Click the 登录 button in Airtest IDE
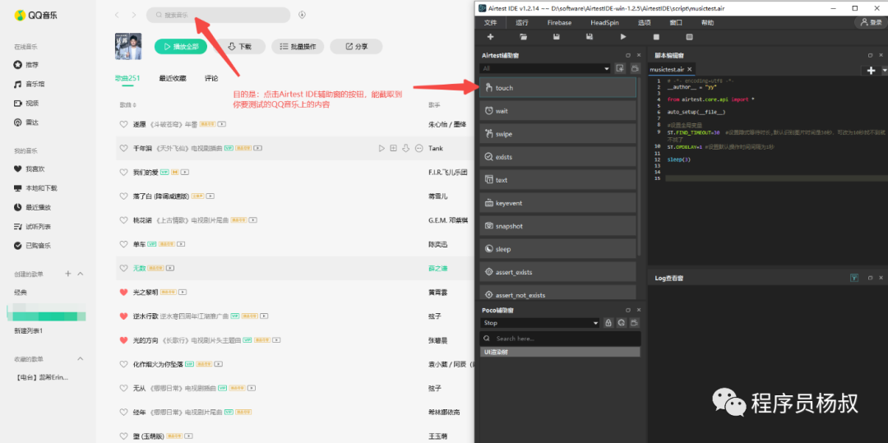 click(x=871, y=22)
